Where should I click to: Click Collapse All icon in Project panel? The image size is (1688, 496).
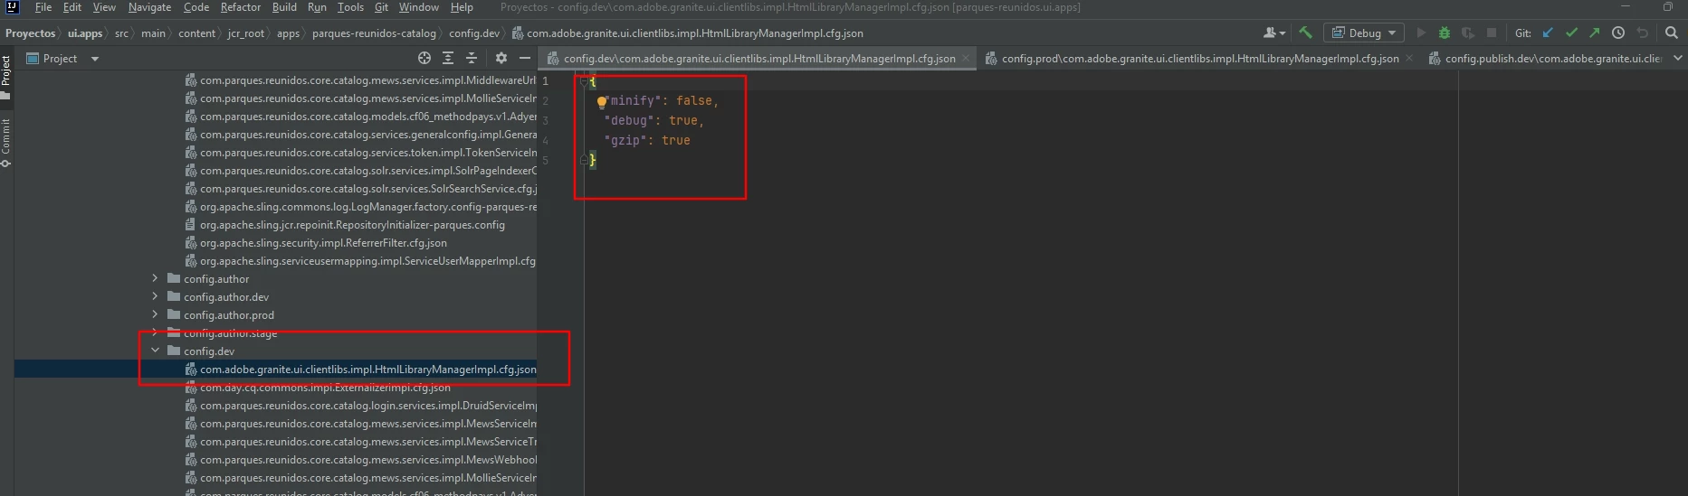[472, 58]
